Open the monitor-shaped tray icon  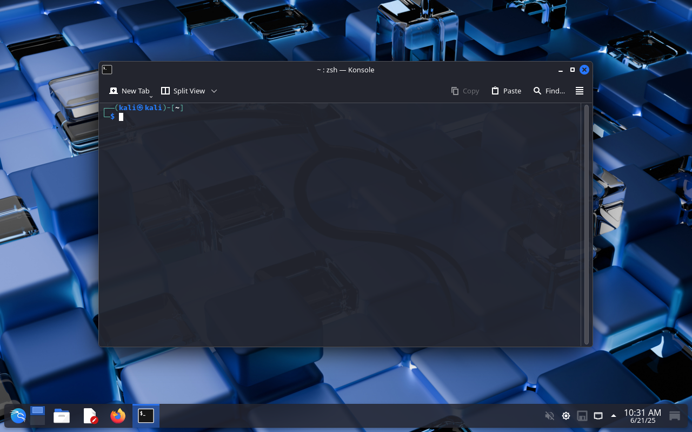pyautogui.click(x=598, y=416)
